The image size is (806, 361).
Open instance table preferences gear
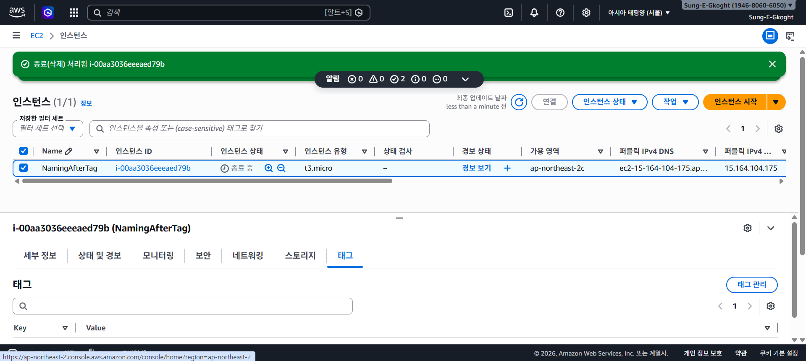coord(779,129)
